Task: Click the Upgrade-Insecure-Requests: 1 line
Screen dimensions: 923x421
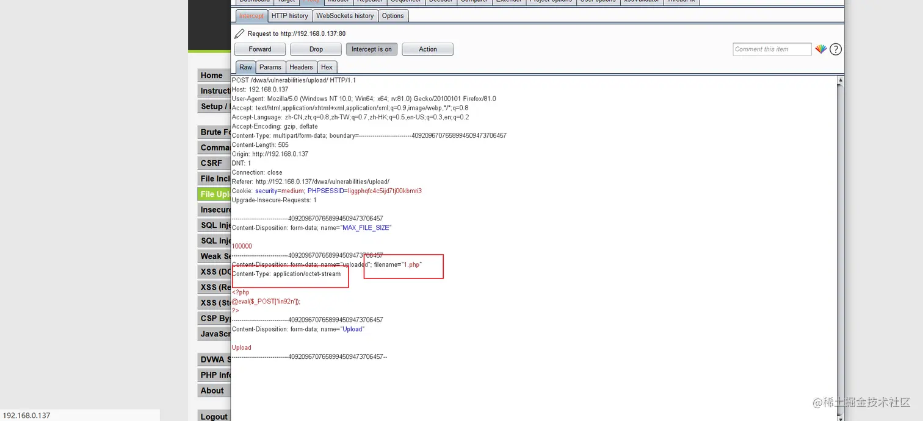Action: point(274,200)
